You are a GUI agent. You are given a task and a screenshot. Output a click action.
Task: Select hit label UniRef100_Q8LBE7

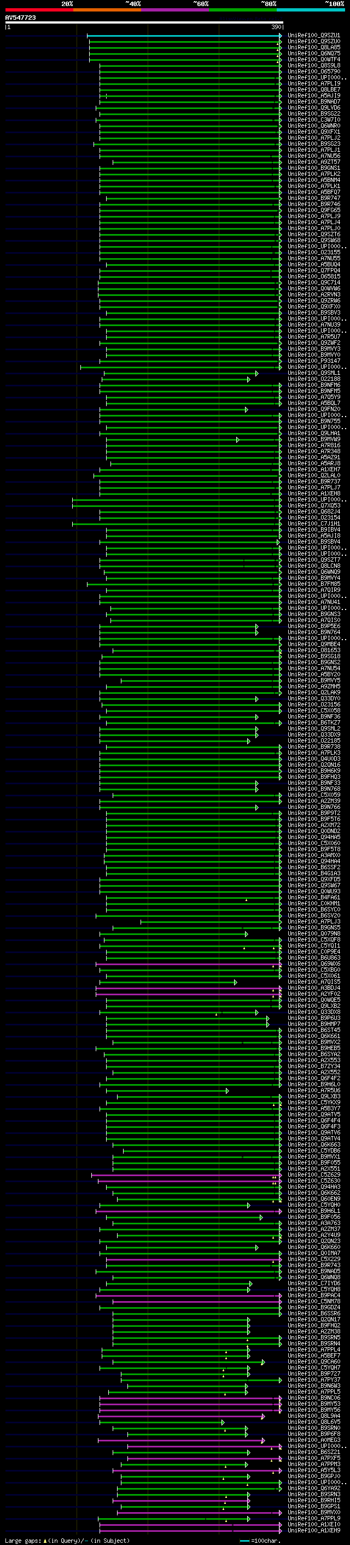pyautogui.click(x=314, y=89)
